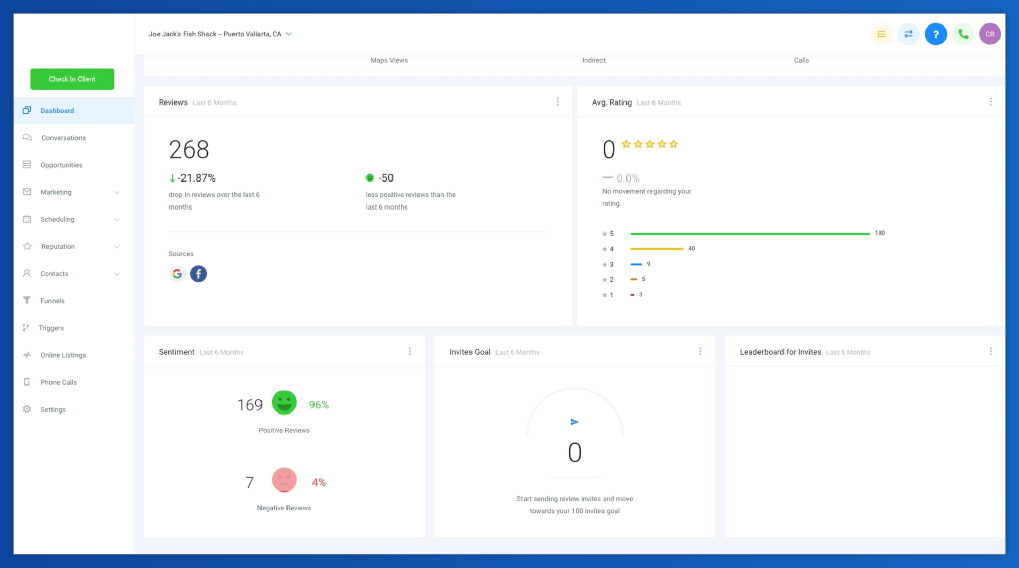Open Invites Goal card three-dot menu
This screenshot has height=568, width=1019.
pos(700,351)
